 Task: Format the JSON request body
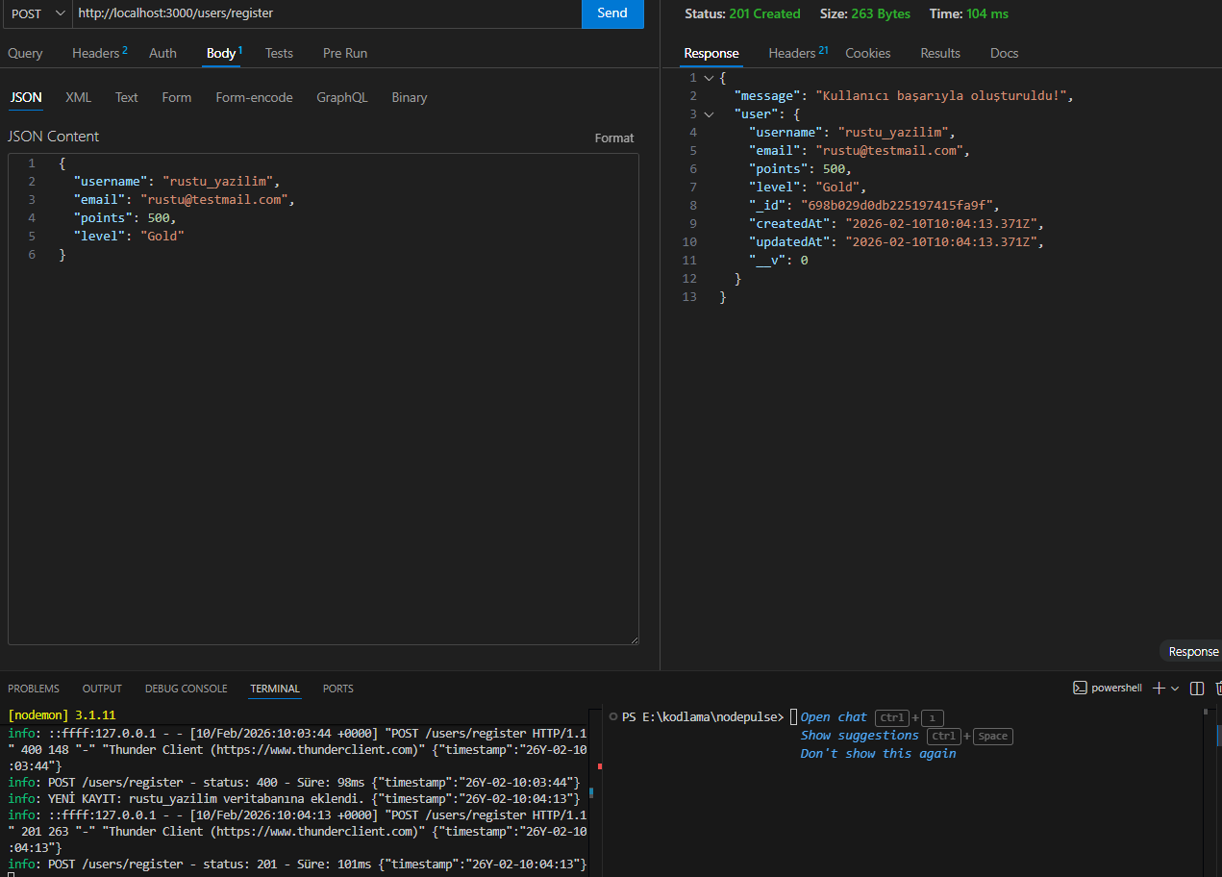coord(614,138)
